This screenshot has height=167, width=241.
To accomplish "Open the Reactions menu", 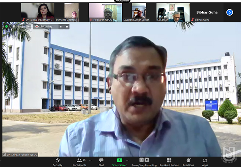I will 188,162.
